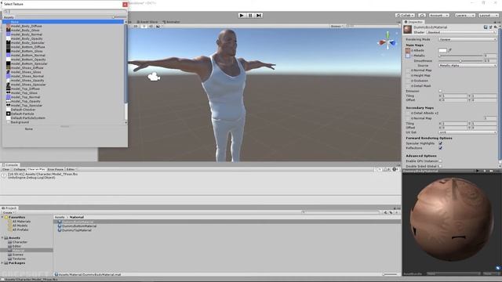
Task: Open the Layers dropdown
Action: pyautogui.click(x=465, y=16)
